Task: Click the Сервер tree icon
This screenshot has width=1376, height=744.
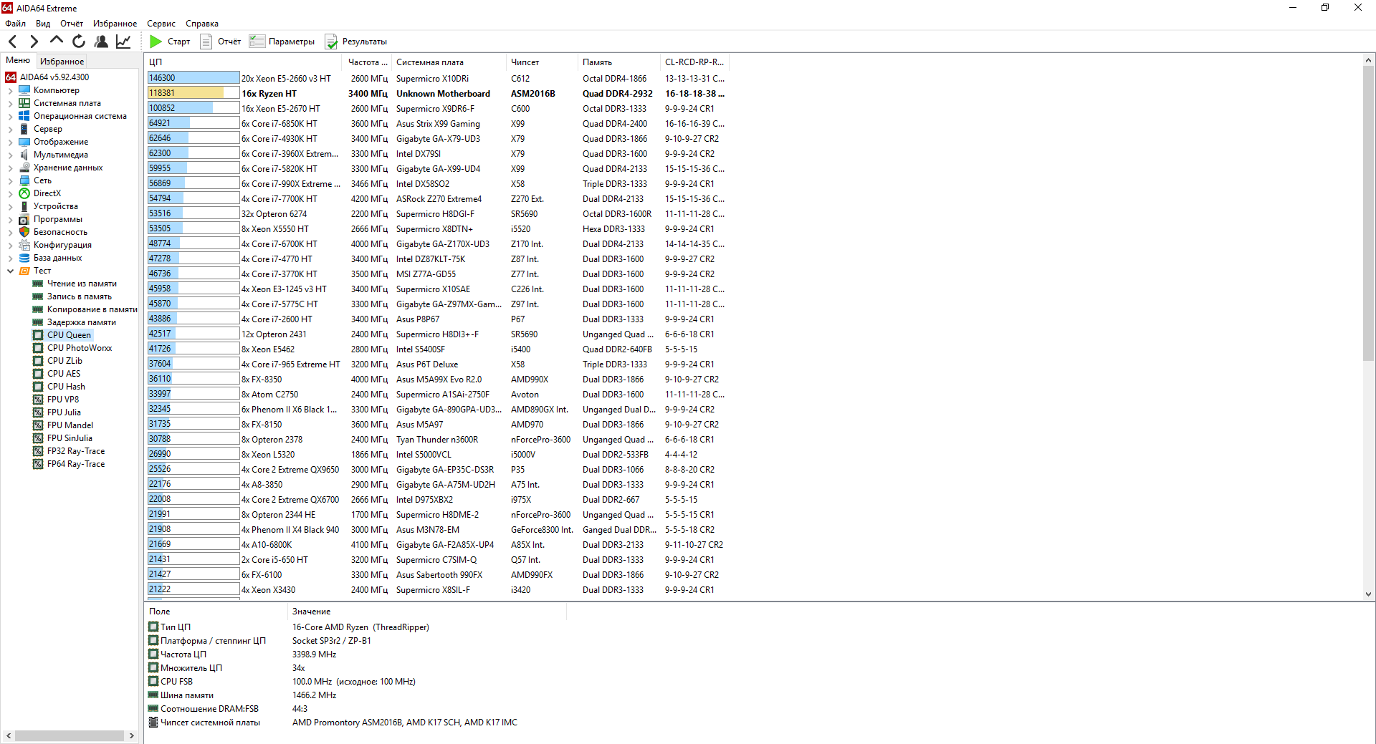Action: point(24,129)
